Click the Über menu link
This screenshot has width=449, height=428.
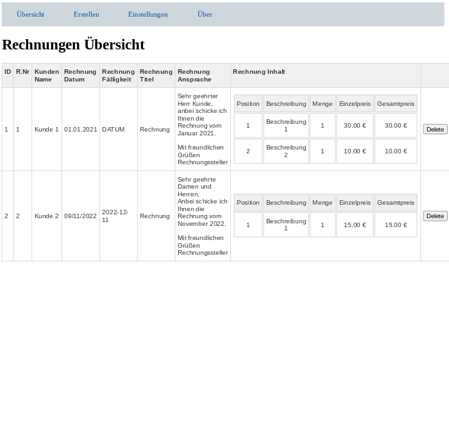point(205,14)
